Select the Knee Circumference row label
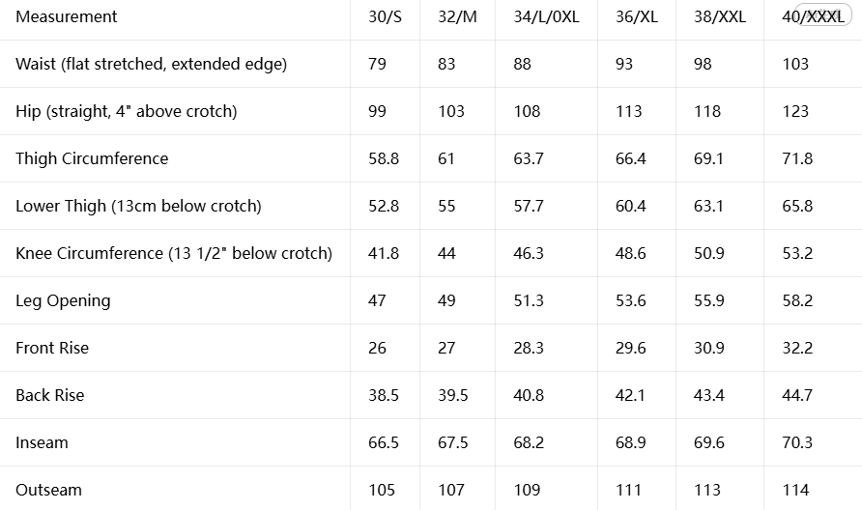Viewport: 862px width, 510px height. point(174,253)
